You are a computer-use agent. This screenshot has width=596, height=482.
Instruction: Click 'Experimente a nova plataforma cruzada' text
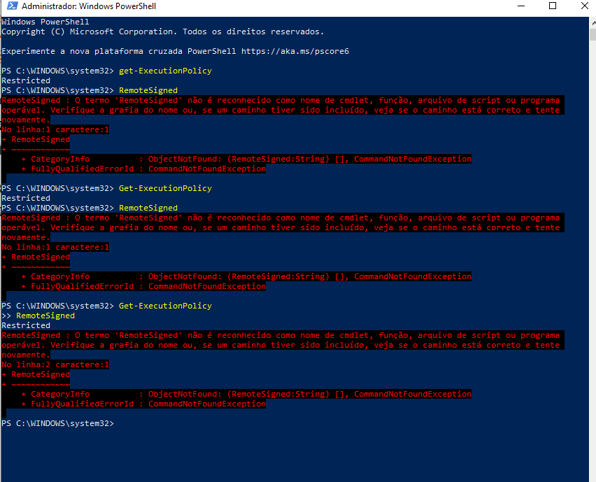point(93,51)
